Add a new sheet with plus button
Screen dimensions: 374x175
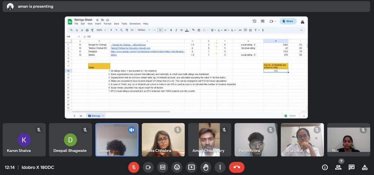click(75, 116)
